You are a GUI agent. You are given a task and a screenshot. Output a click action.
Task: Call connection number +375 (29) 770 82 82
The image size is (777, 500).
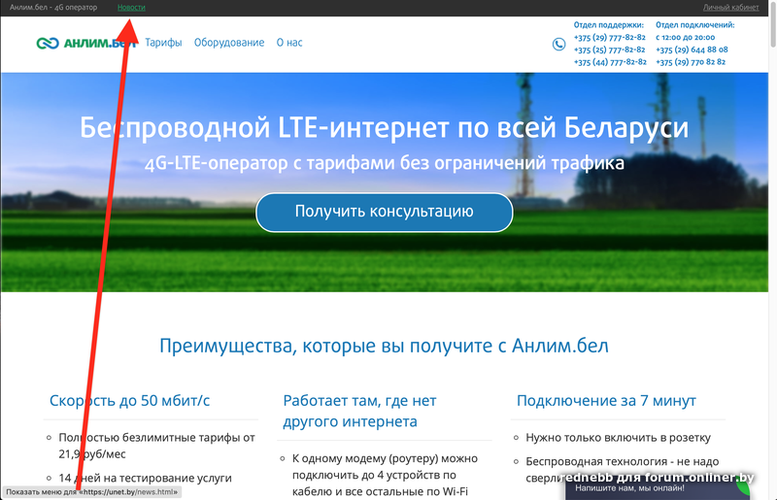coord(691,62)
